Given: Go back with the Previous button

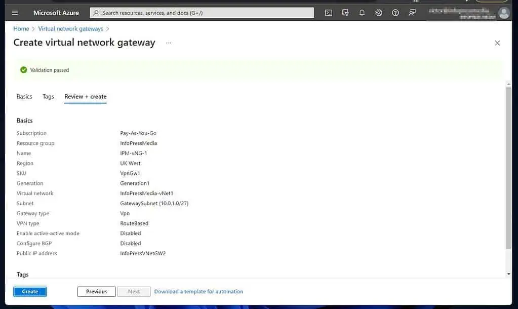Looking at the screenshot, I should [x=96, y=291].
